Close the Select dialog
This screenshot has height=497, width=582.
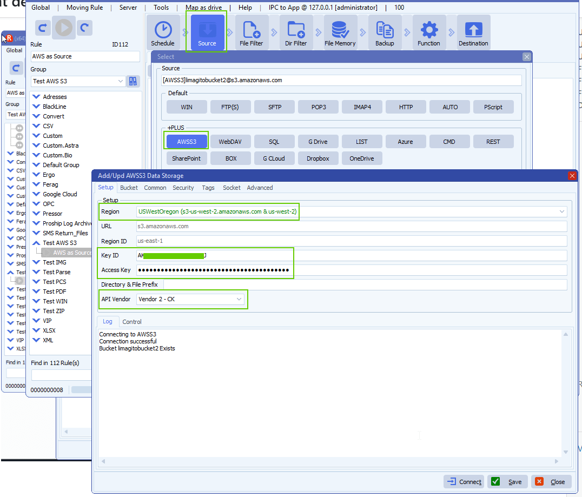[x=526, y=57]
